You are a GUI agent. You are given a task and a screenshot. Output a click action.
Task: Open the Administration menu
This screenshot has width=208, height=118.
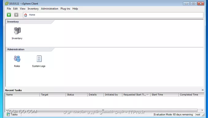49,9
